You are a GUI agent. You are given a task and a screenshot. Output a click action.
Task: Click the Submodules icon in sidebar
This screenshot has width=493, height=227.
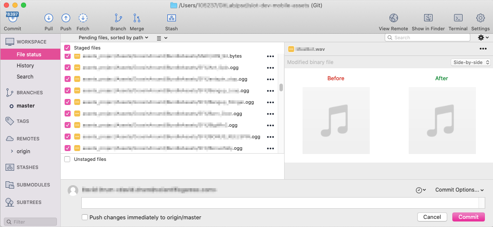[x=10, y=185]
